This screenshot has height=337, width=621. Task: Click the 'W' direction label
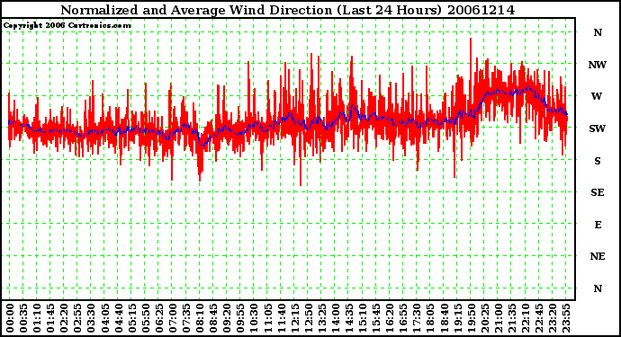597,96
